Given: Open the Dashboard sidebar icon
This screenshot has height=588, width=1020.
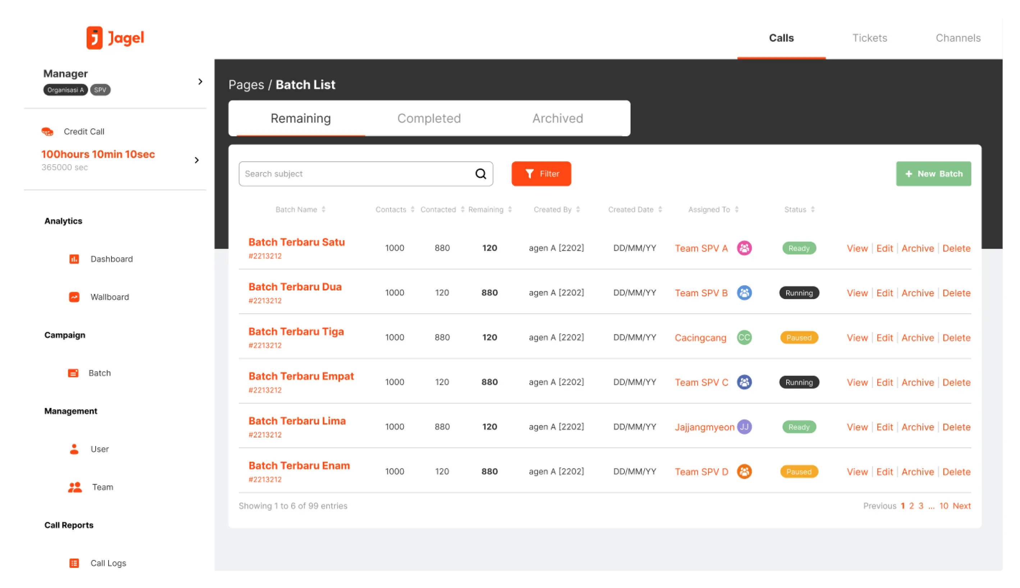Looking at the screenshot, I should pyautogui.click(x=74, y=259).
